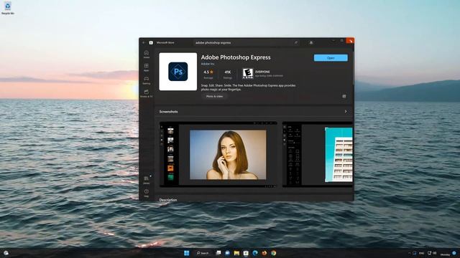This screenshot has height=258, width=460.
Task: Open File Explorer from the taskbar
Action: click(236, 253)
